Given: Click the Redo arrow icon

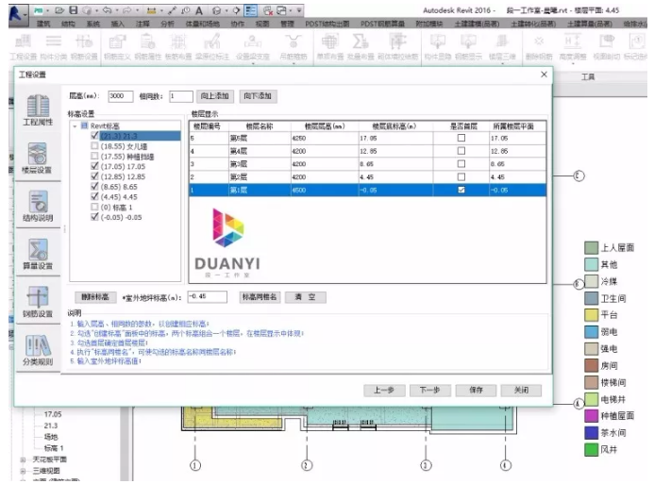Looking at the screenshot, I should [x=127, y=10].
